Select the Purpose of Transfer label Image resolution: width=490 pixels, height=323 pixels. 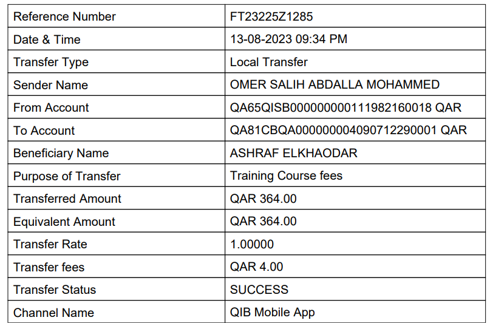click(x=67, y=176)
